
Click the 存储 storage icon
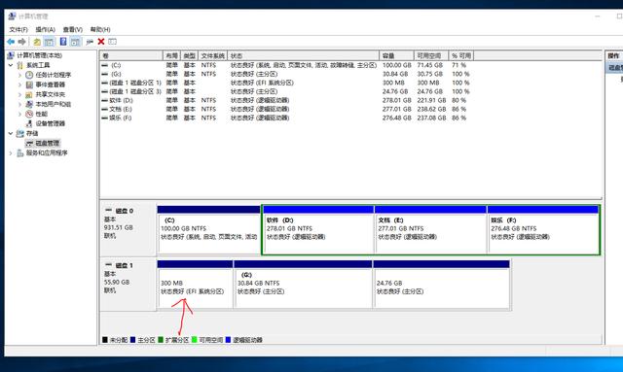click(x=20, y=133)
